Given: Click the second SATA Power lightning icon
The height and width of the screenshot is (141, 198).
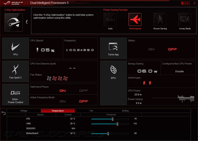Looking at the screenshot, I should [x=150, y=83].
